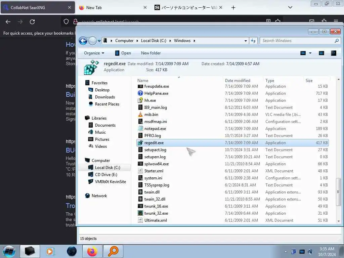Expand the arrow after Computer breadcrumb

tap(137, 41)
